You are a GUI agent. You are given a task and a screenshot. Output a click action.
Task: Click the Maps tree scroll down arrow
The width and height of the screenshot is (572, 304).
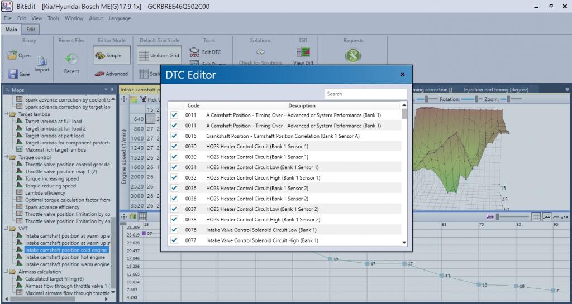pyautogui.click(x=113, y=292)
